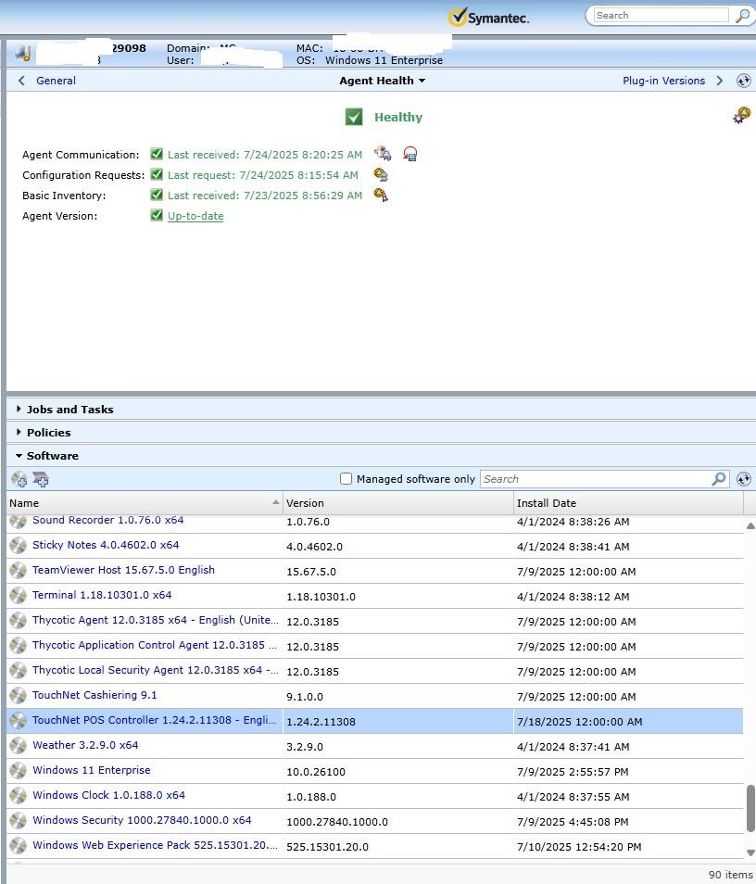Click the computer resource icon beside the hostname
756x884 pixels.
(x=23, y=54)
